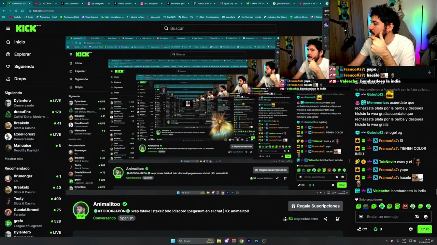Go to Inicio in the Kick sidebar
The image size is (437, 245).
tap(19, 42)
